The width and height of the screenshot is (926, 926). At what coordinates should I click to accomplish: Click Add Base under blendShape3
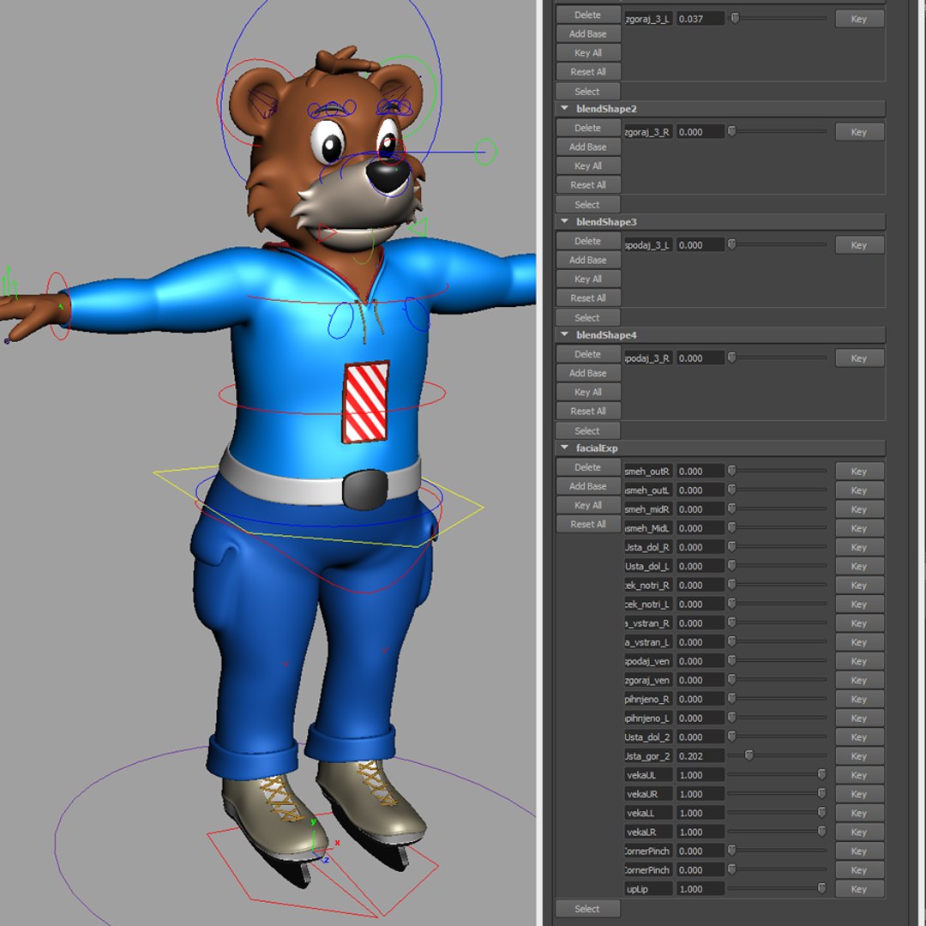click(x=588, y=260)
